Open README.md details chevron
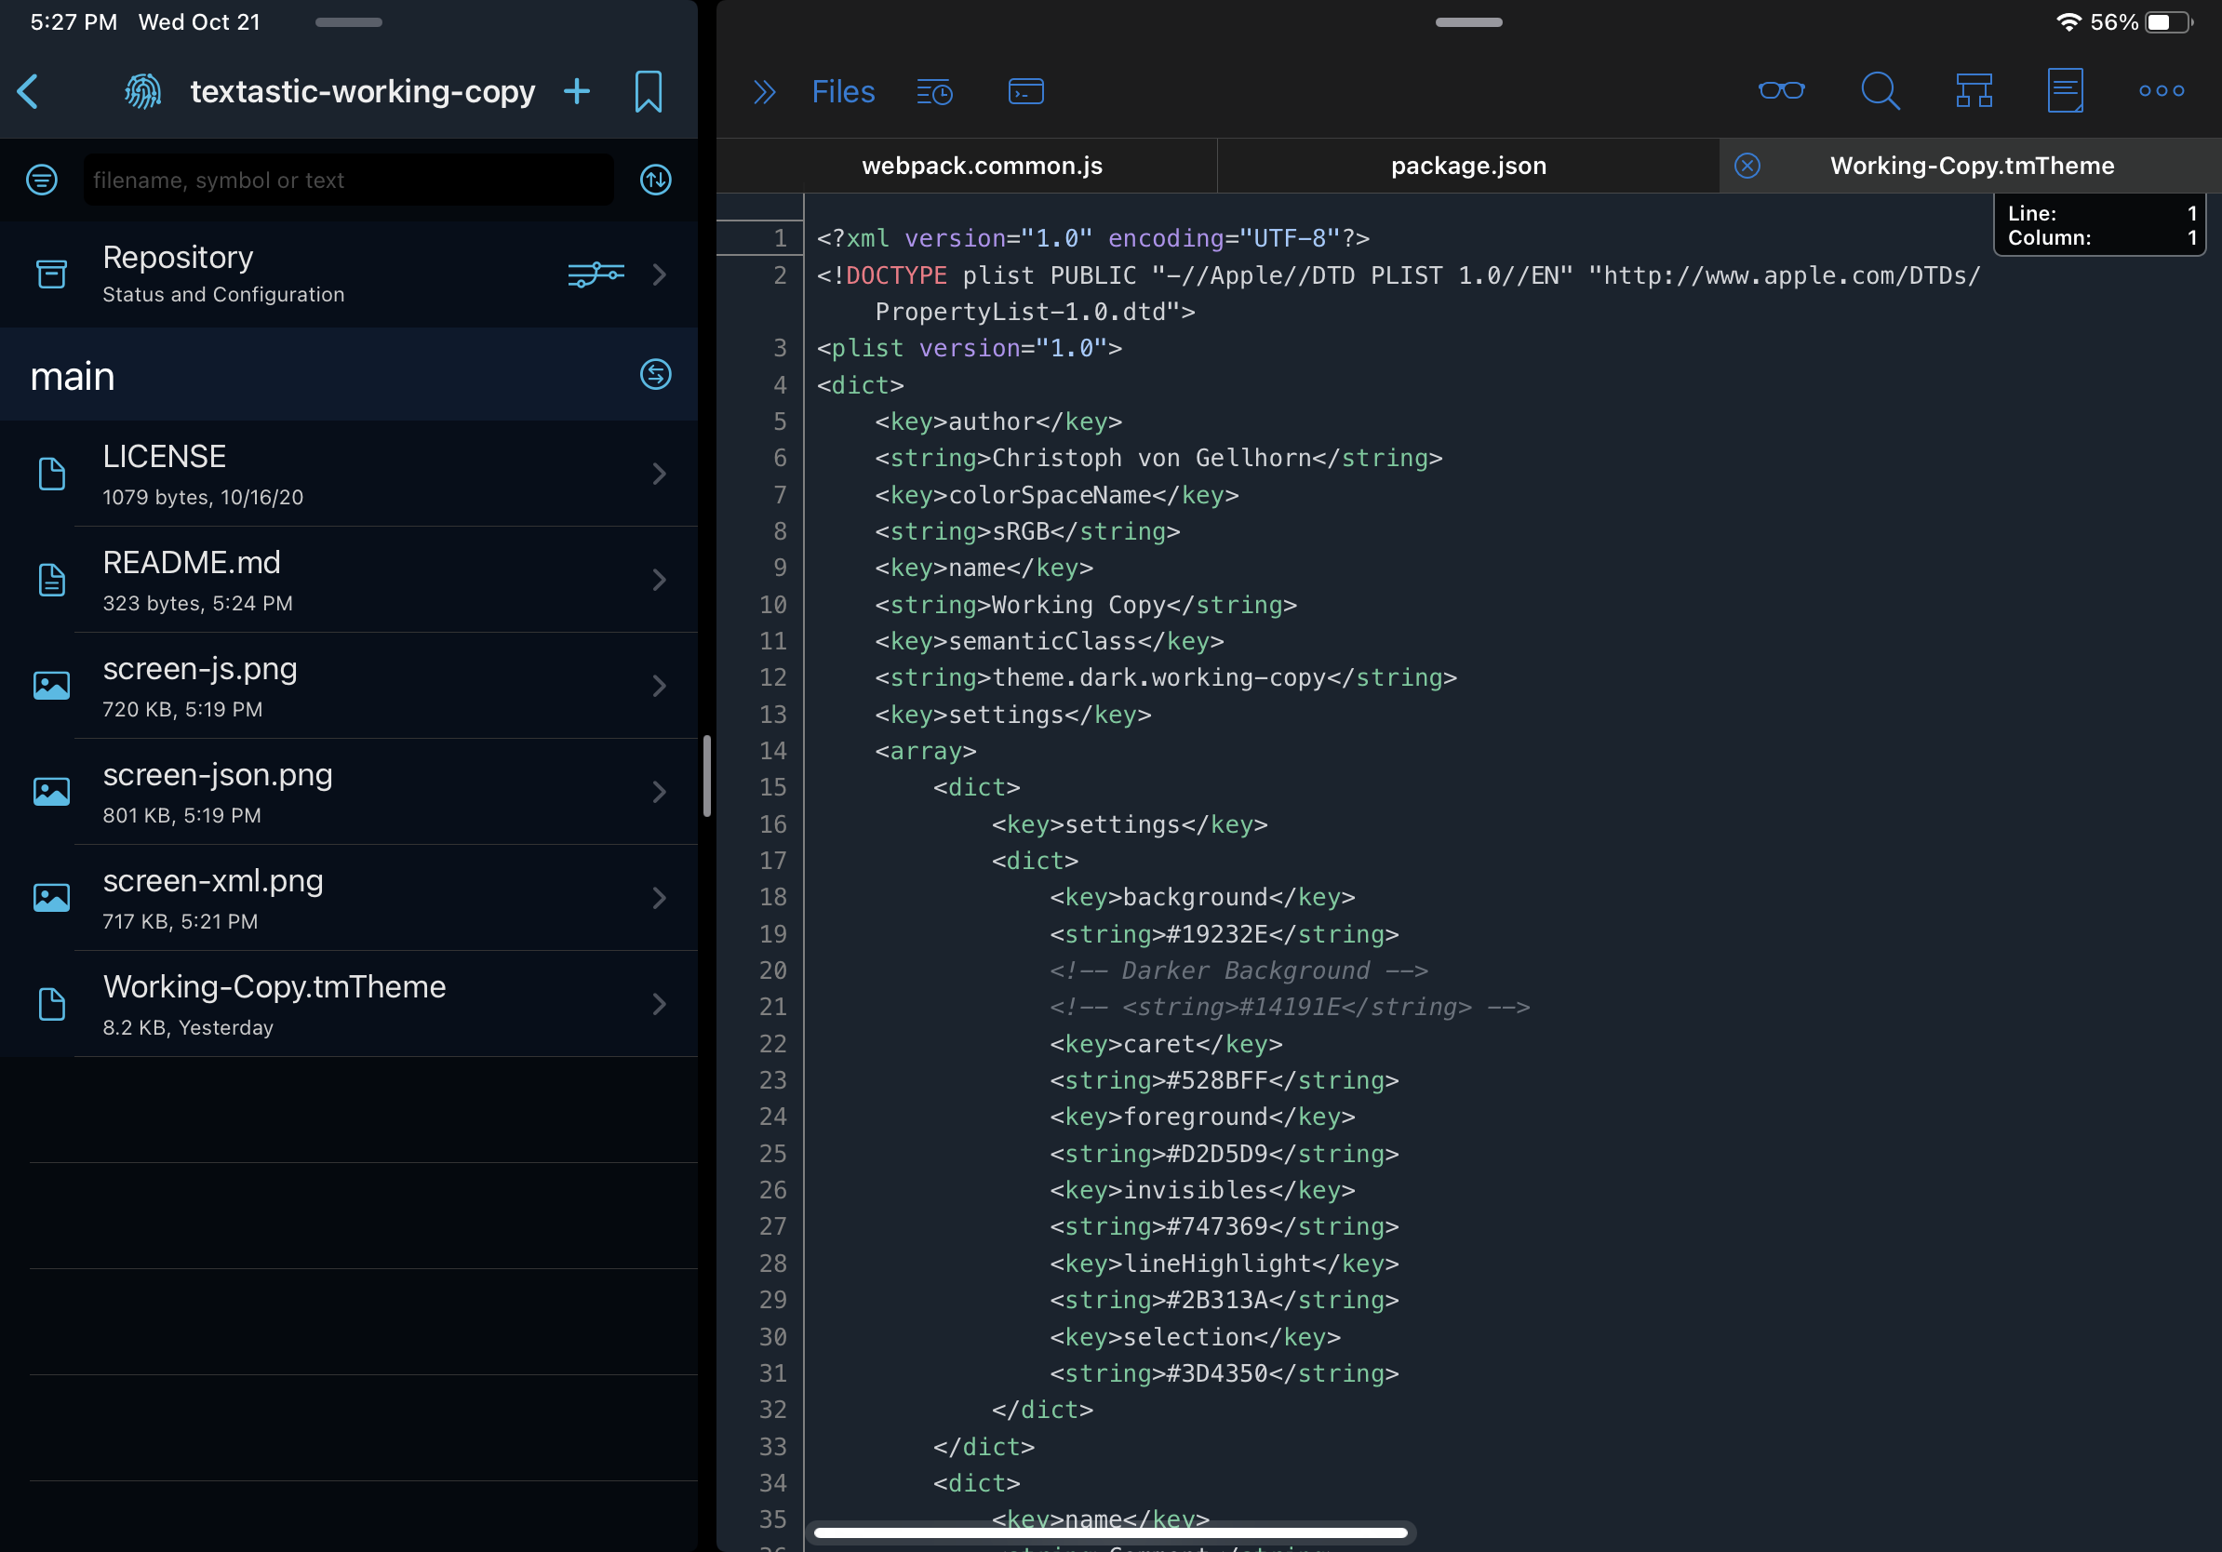Viewport: 2222px width, 1552px height. click(659, 581)
